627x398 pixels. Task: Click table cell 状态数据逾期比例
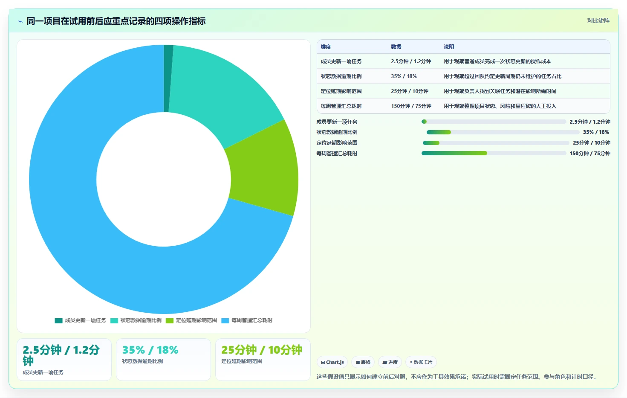pyautogui.click(x=341, y=76)
